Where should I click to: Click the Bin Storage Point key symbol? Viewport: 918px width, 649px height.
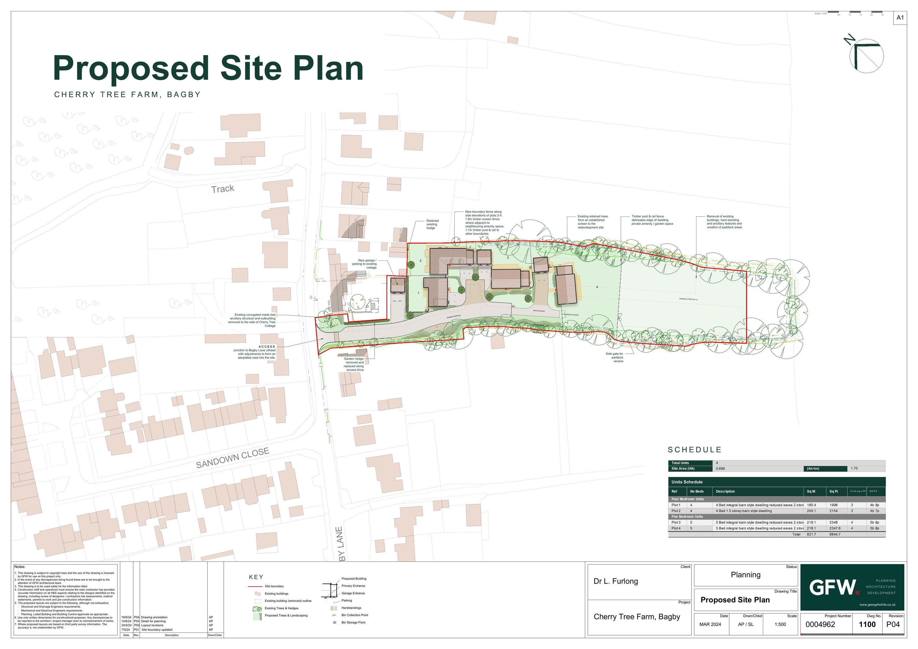click(x=335, y=623)
